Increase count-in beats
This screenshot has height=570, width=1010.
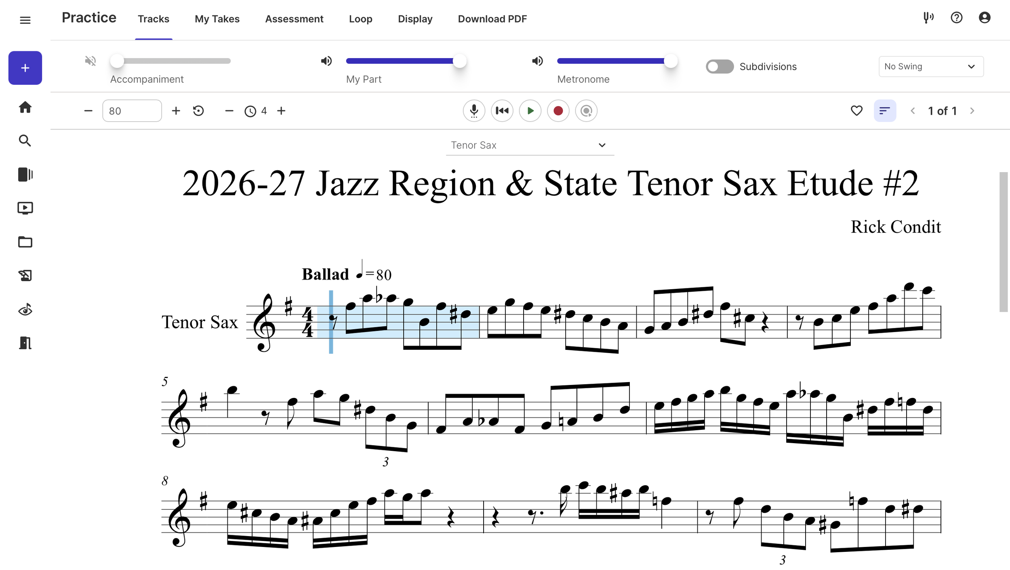281,111
